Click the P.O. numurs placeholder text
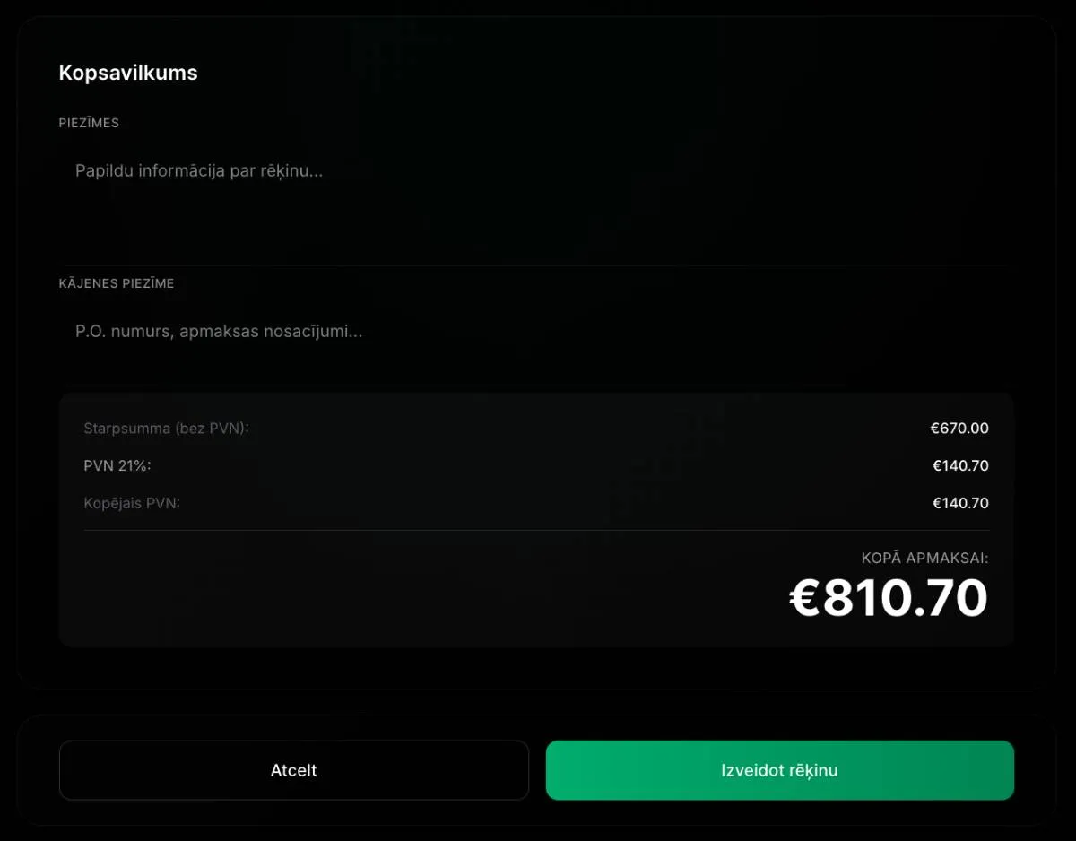The width and height of the screenshot is (1076, 841). tap(219, 332)
